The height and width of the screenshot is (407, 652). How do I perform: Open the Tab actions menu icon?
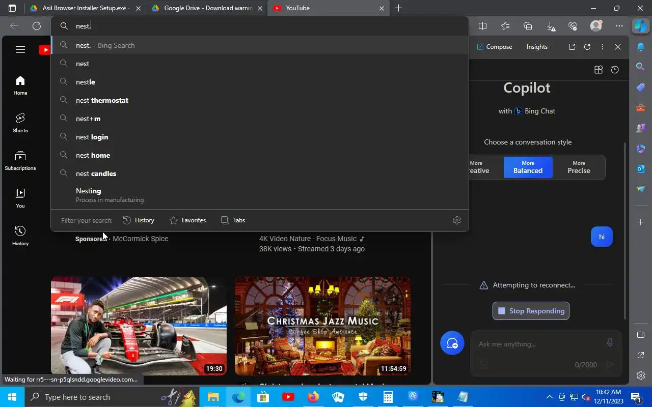(12, 8)
